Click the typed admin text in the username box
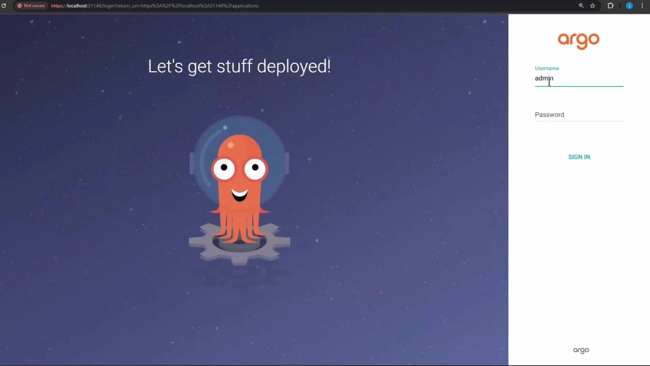The image size is (650, 366). coord(543,78)
